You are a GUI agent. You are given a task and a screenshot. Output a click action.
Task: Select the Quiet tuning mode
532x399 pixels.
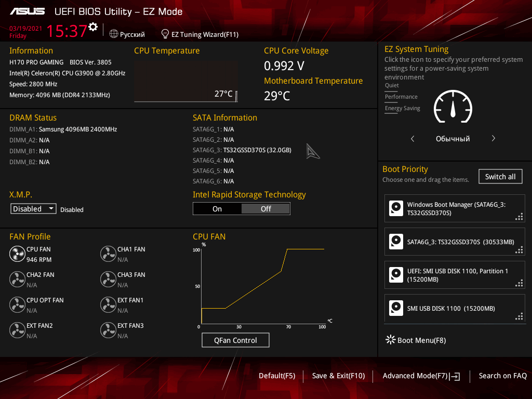click(392, 86)
